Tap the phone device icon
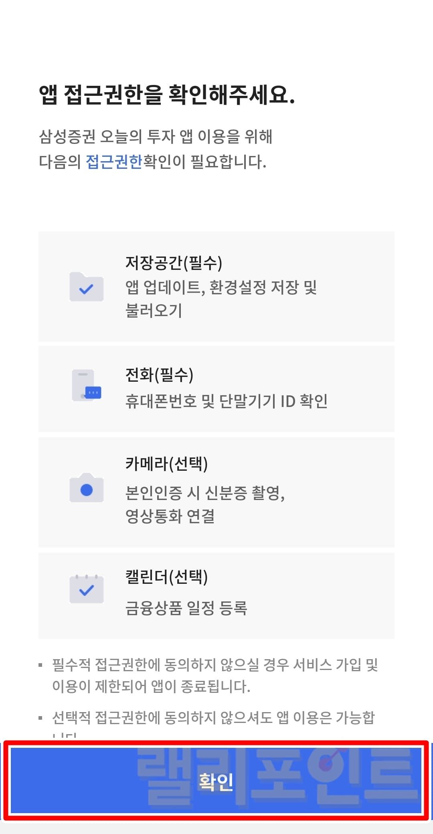This screenshot has width=433, height=834. point(86,385)
